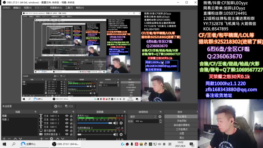Toggle visibility of 文本 (GDI+) source

tap(67, 127)
